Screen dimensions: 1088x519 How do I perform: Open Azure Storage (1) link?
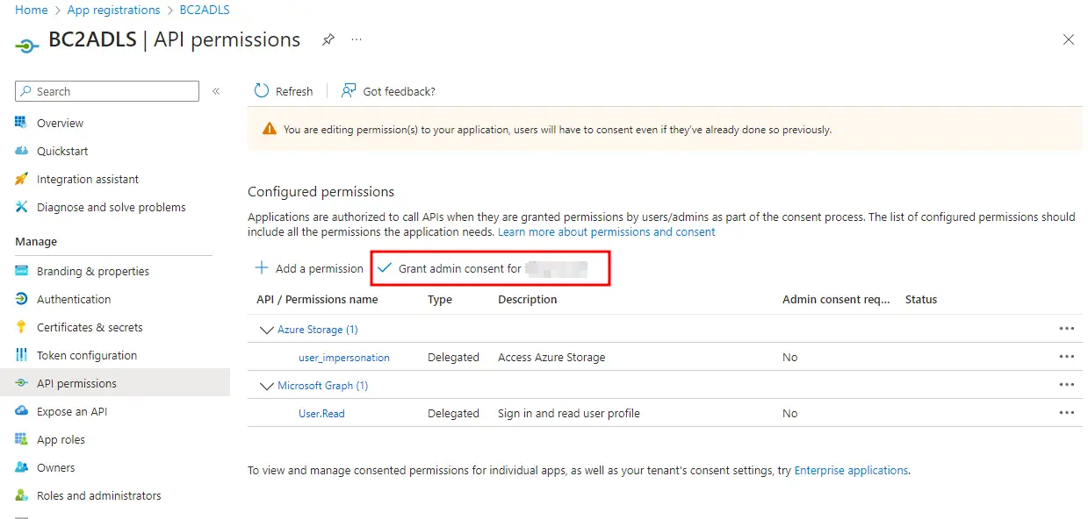pyautogui.click(x=318, y=330)
